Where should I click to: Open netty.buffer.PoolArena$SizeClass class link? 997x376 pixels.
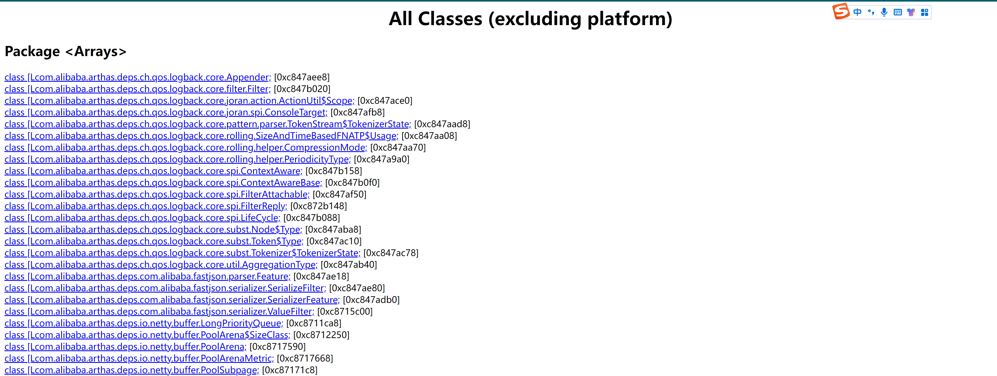(x=148, y=335)
